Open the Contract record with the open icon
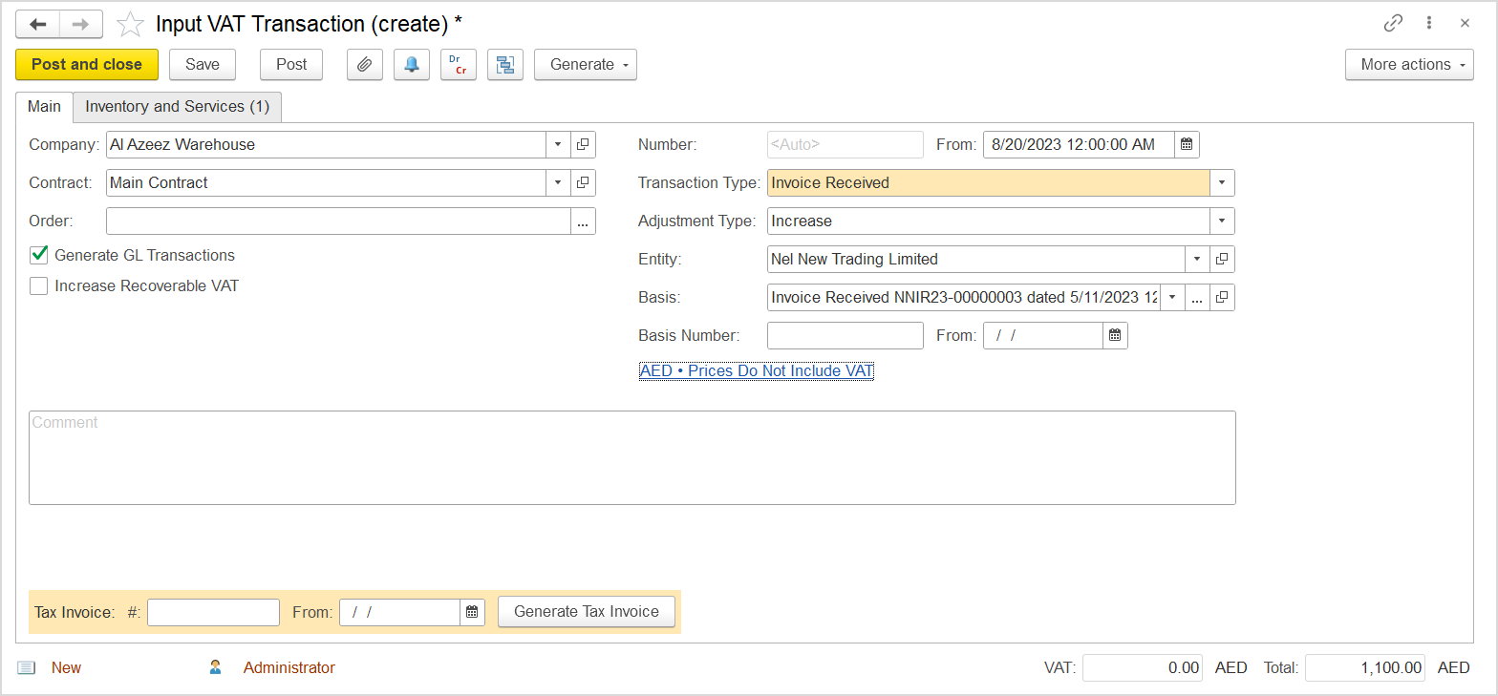 click(x=583, y=183)
